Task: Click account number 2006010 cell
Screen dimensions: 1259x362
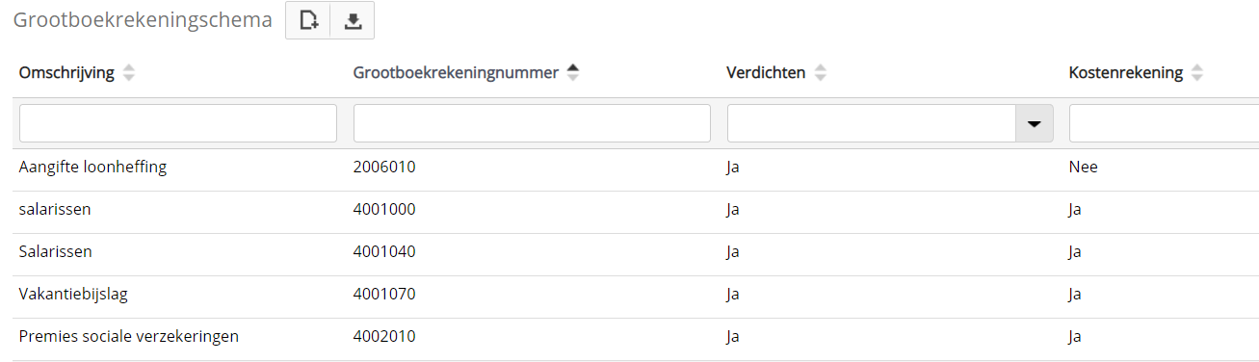Action: coord(384,168)
